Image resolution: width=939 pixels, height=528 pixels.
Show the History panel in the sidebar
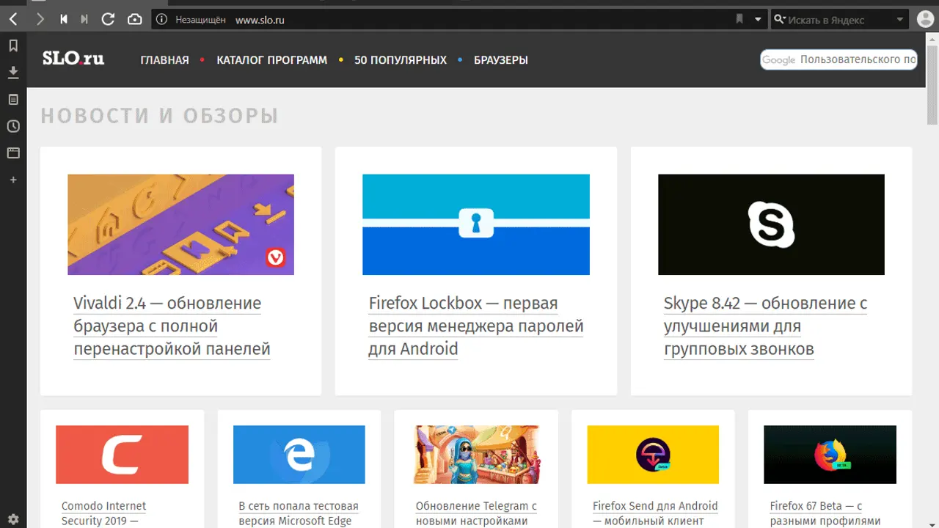pos(13,126)
